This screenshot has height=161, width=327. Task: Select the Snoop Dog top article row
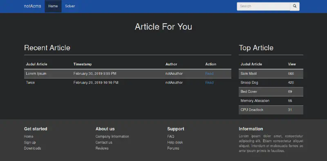pyautogui.click(x=271, y=83)
